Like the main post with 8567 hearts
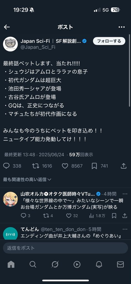131x284 pixels. click(72, 166)
